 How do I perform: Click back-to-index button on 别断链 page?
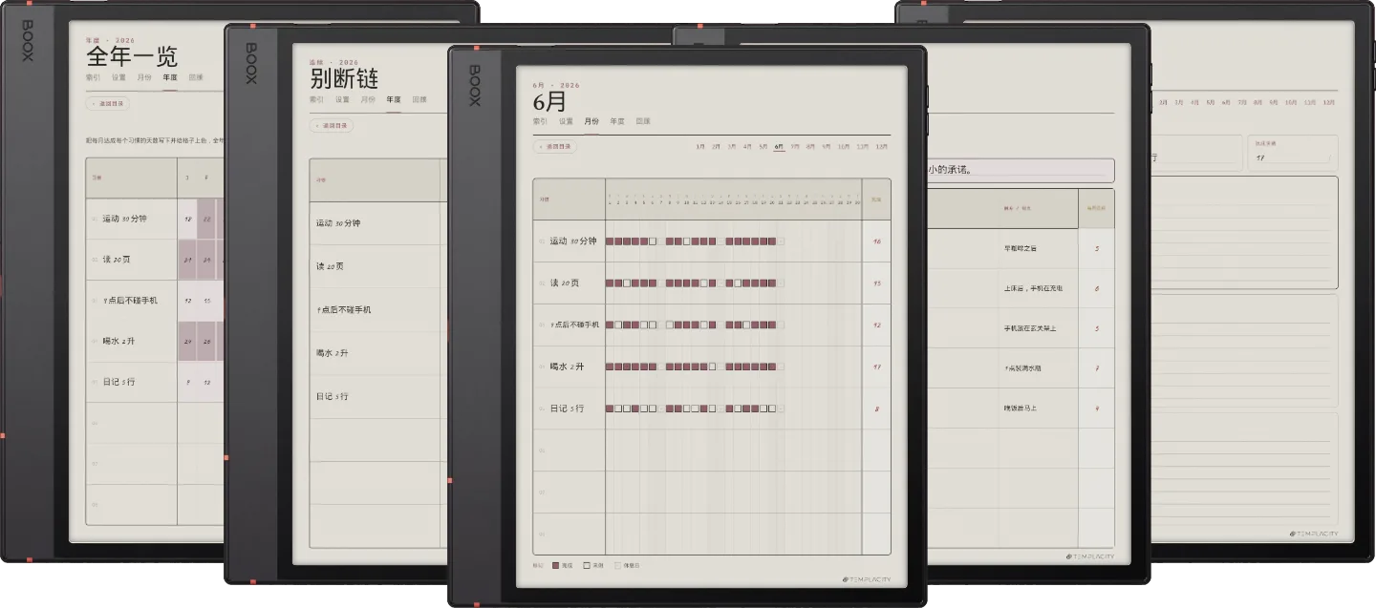[332, 125]
